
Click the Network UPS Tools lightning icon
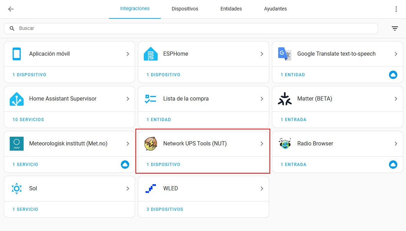[151, 144]
